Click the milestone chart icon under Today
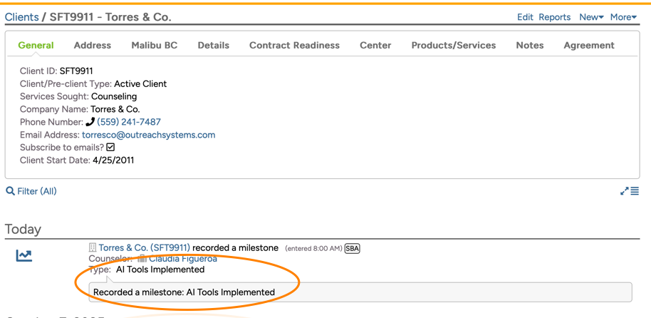The image size is (651, 318). (24, 255)
